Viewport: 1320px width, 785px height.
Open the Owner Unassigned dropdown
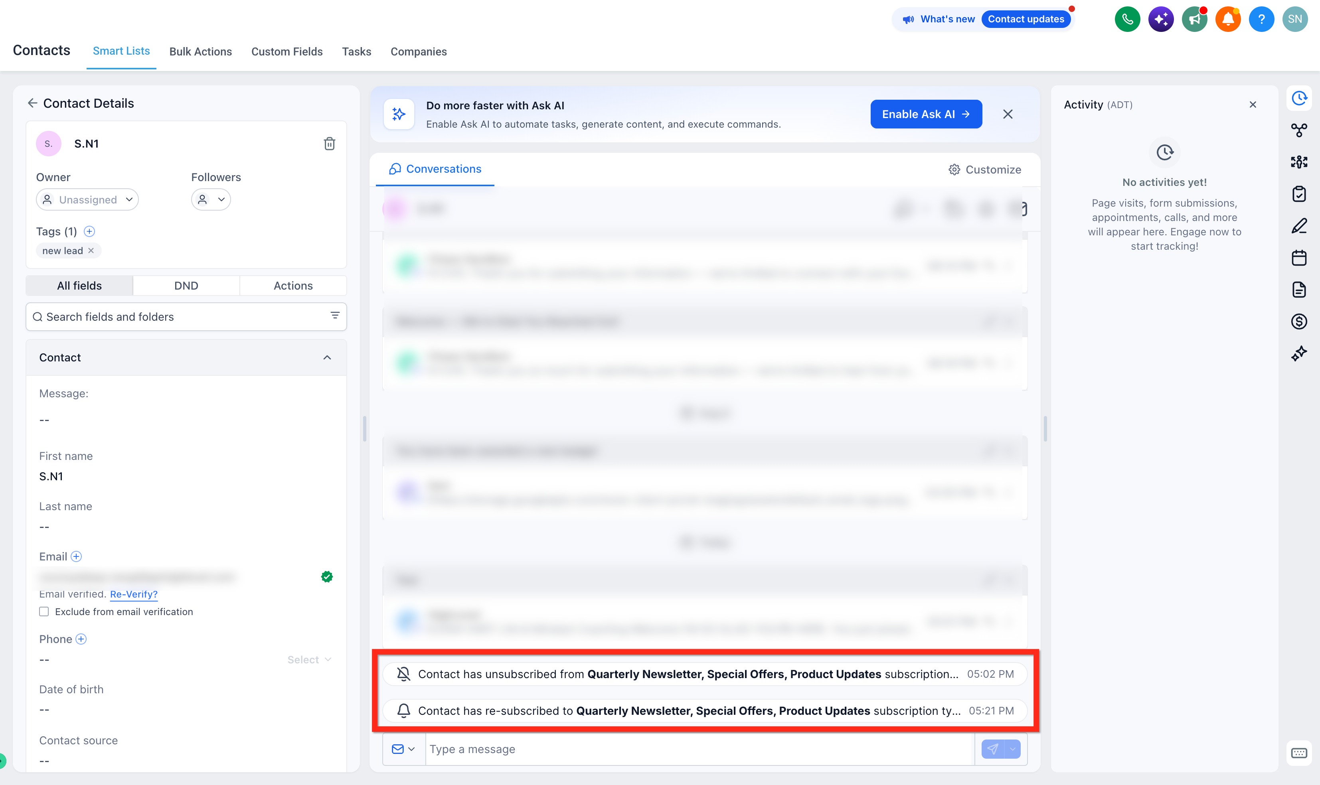(x=87, y=199)
